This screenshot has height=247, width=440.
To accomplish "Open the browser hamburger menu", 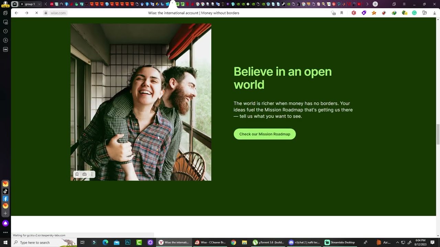I will pos(404,4).
